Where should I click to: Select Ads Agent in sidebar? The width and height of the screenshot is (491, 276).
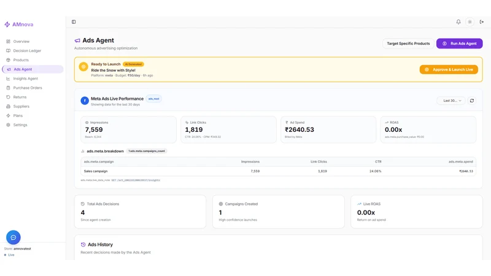pos(33,69)
